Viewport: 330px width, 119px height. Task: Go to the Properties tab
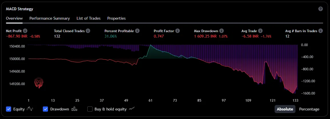(116, 18)
